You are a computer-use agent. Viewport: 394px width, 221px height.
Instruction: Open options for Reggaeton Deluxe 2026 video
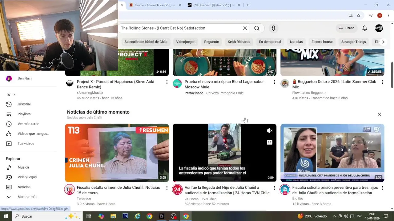tap(382, 82)
